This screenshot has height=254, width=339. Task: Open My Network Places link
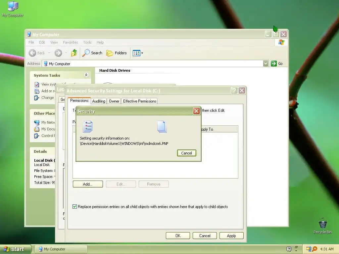[48, 122]
